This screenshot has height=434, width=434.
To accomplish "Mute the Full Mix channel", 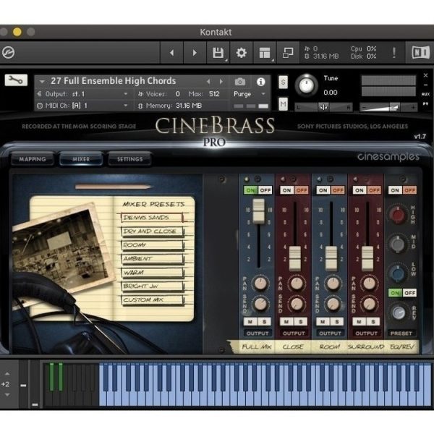I will point(250,322).
